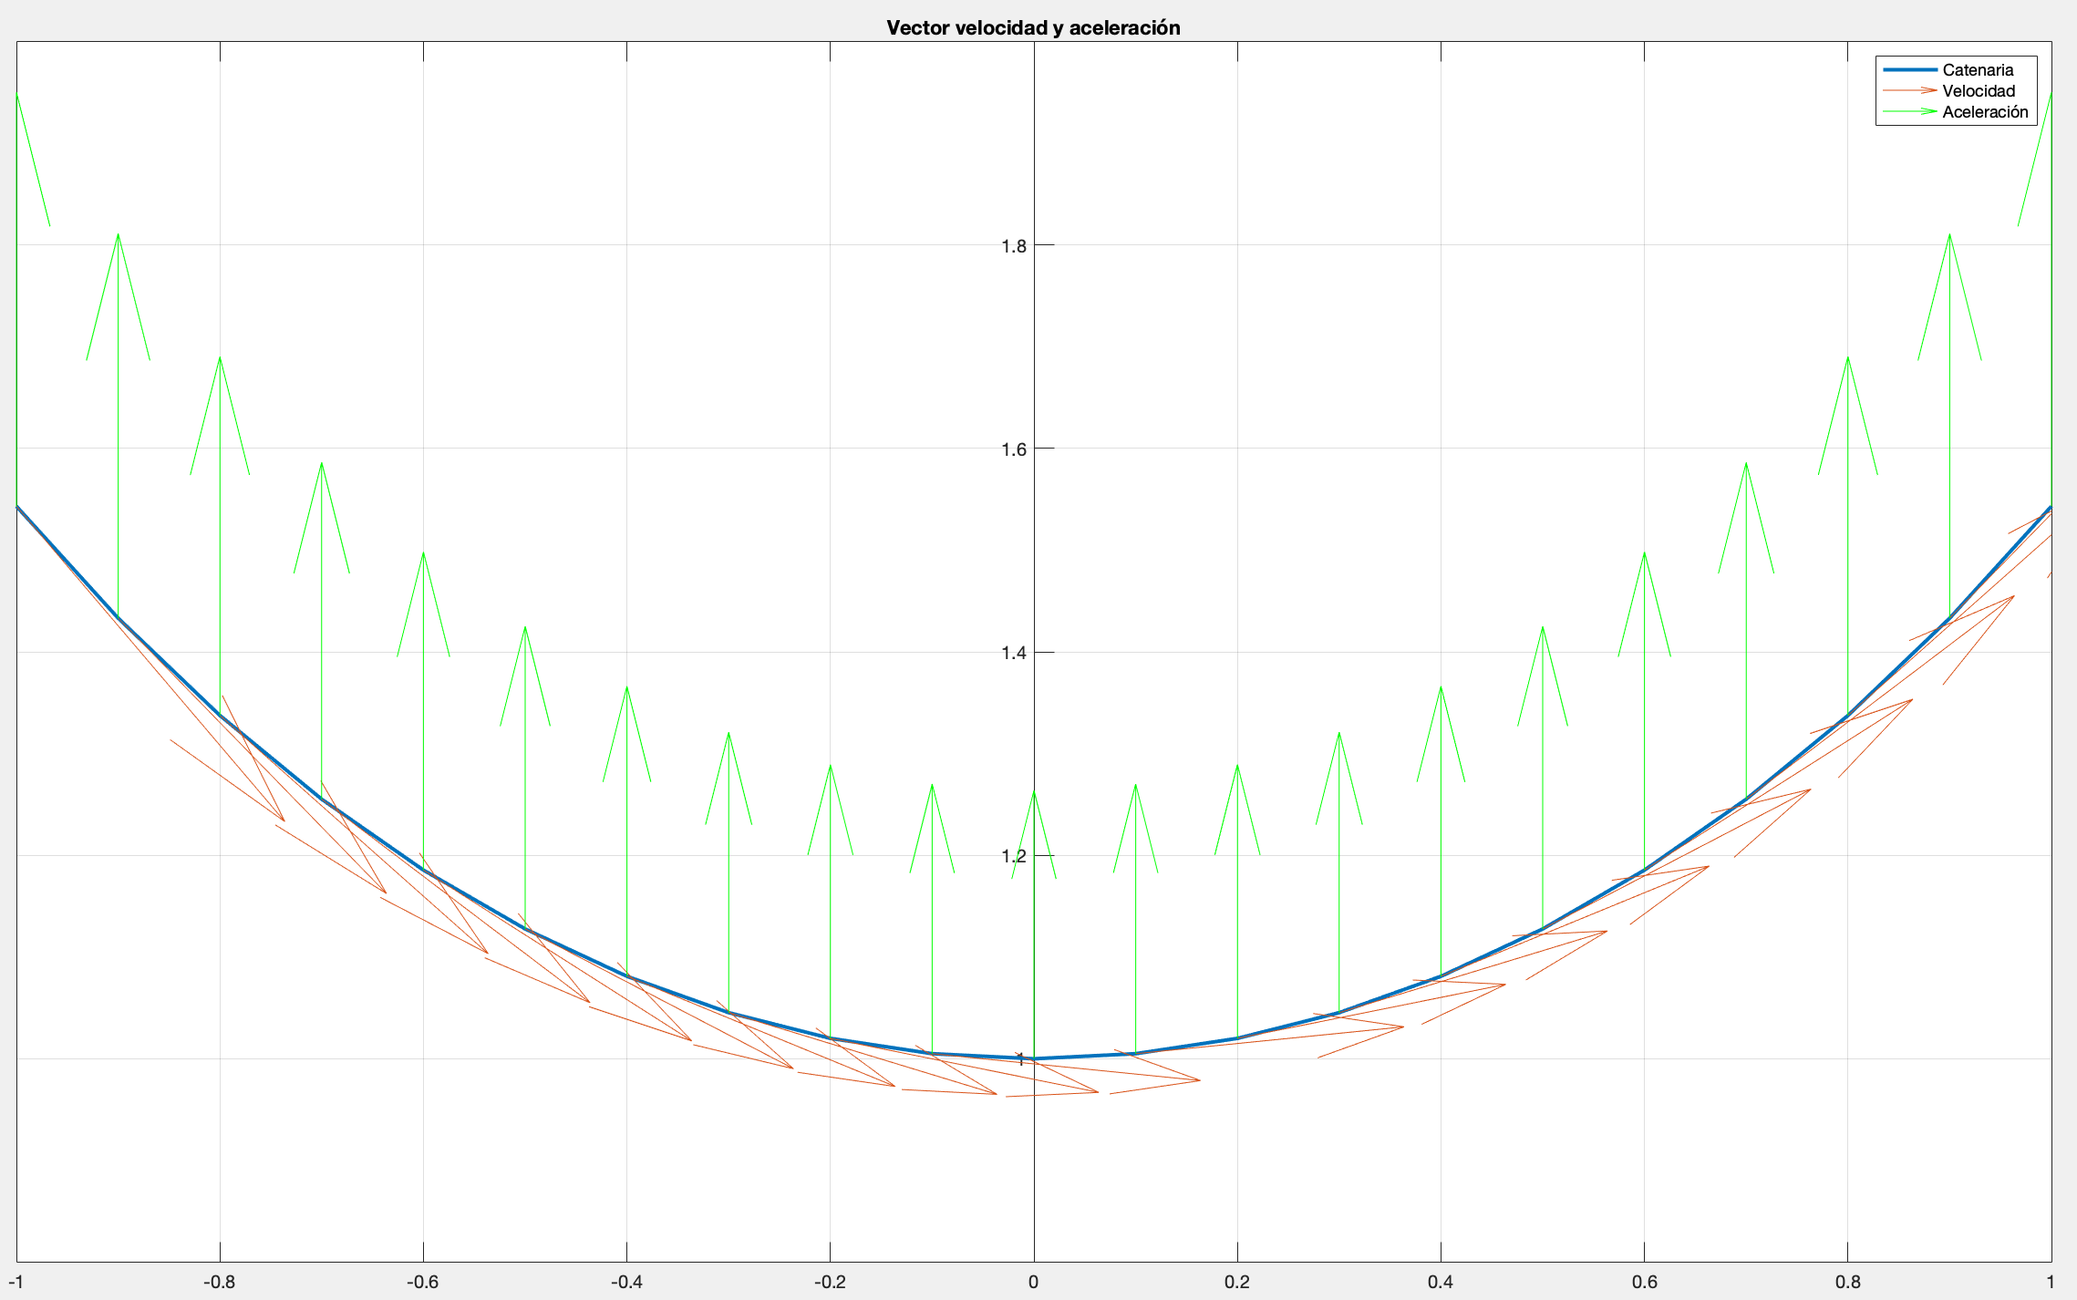Screen dimensions: 2077x1300
Task: Click the orange Velocidad arrow sample in legend
Action: pyautogui.click(x=1909, y=91)
